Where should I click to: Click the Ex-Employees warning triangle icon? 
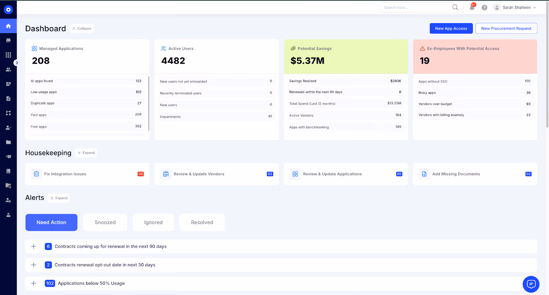[x=422, y=49]
